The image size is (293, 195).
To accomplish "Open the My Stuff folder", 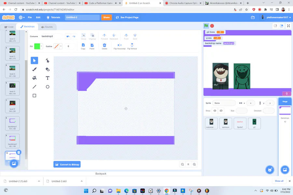I will pos(253,17).
